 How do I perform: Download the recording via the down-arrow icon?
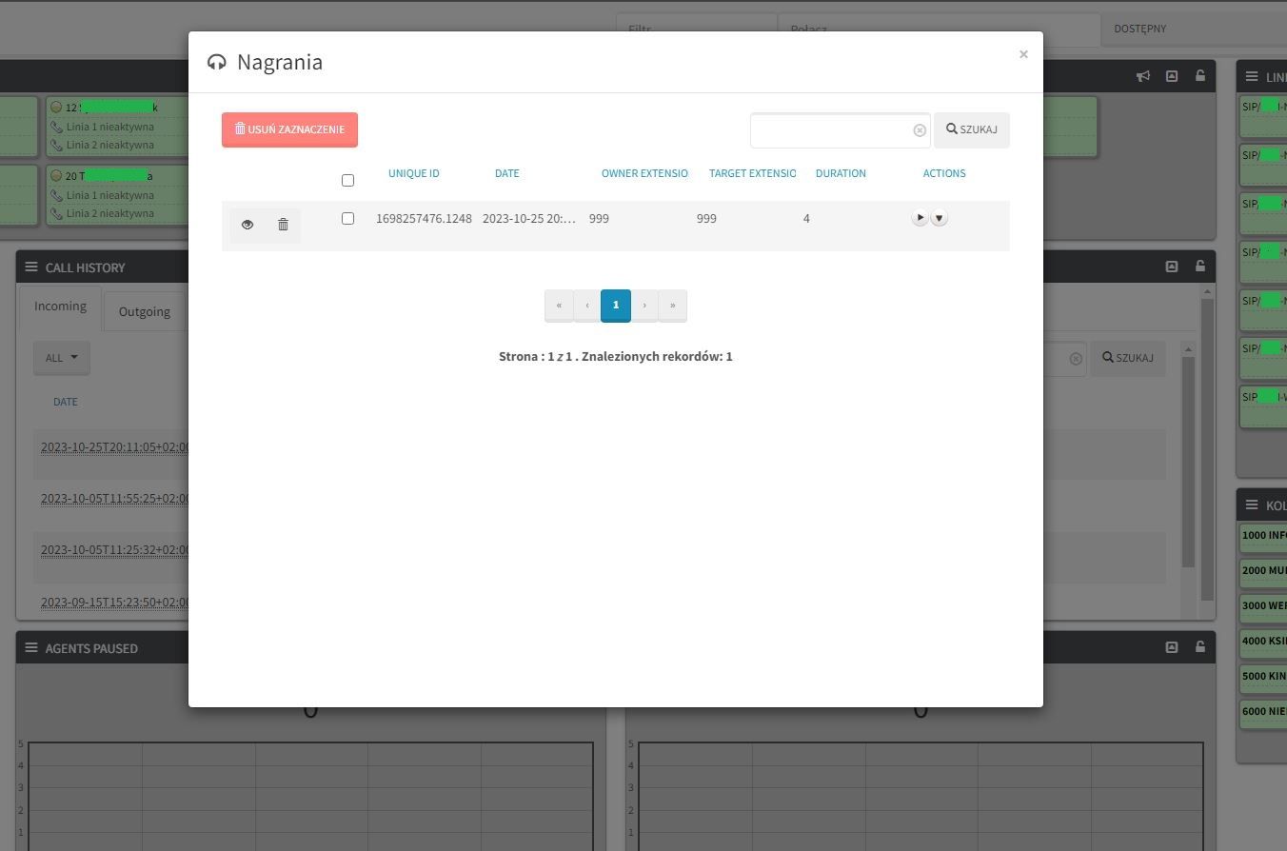[939, 218]
